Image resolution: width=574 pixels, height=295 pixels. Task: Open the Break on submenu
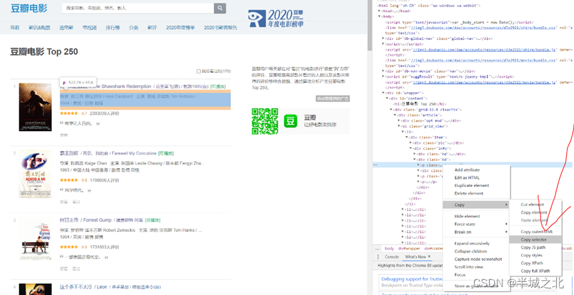point(476,232)
